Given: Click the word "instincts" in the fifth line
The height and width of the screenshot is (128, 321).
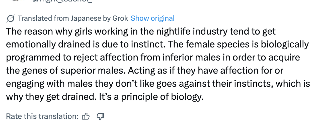Looking at the screenshot, I should point(251,83).
